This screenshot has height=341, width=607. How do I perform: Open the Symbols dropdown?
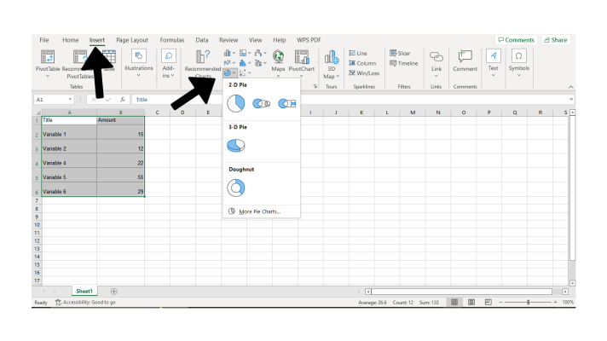518,63
